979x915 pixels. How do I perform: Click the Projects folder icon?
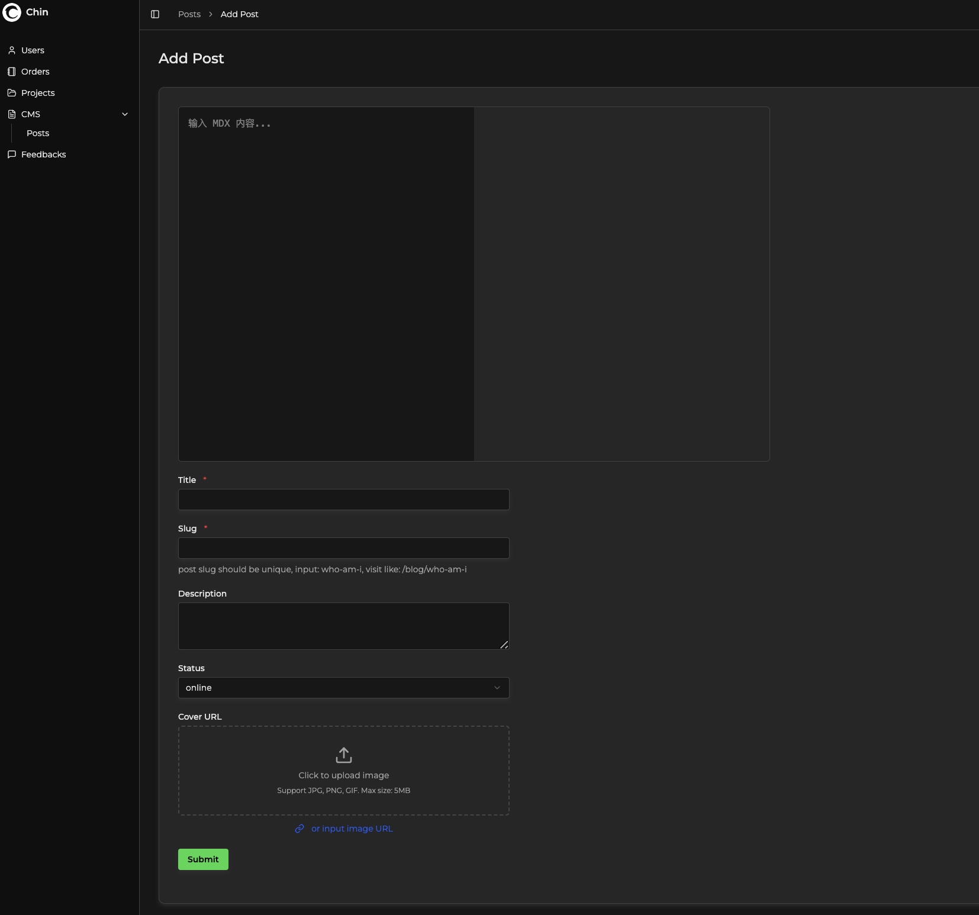(12, 93)
